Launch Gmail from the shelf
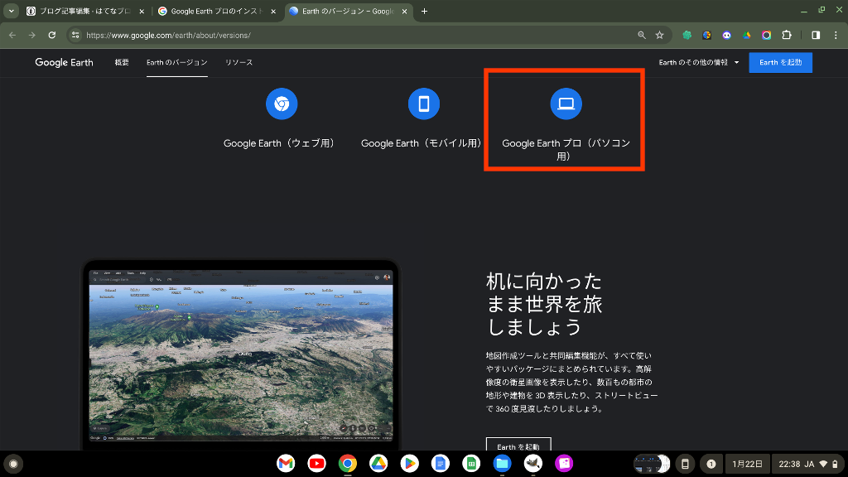The width and height of the screenshot is (848, 477). (x=286, y=464)
